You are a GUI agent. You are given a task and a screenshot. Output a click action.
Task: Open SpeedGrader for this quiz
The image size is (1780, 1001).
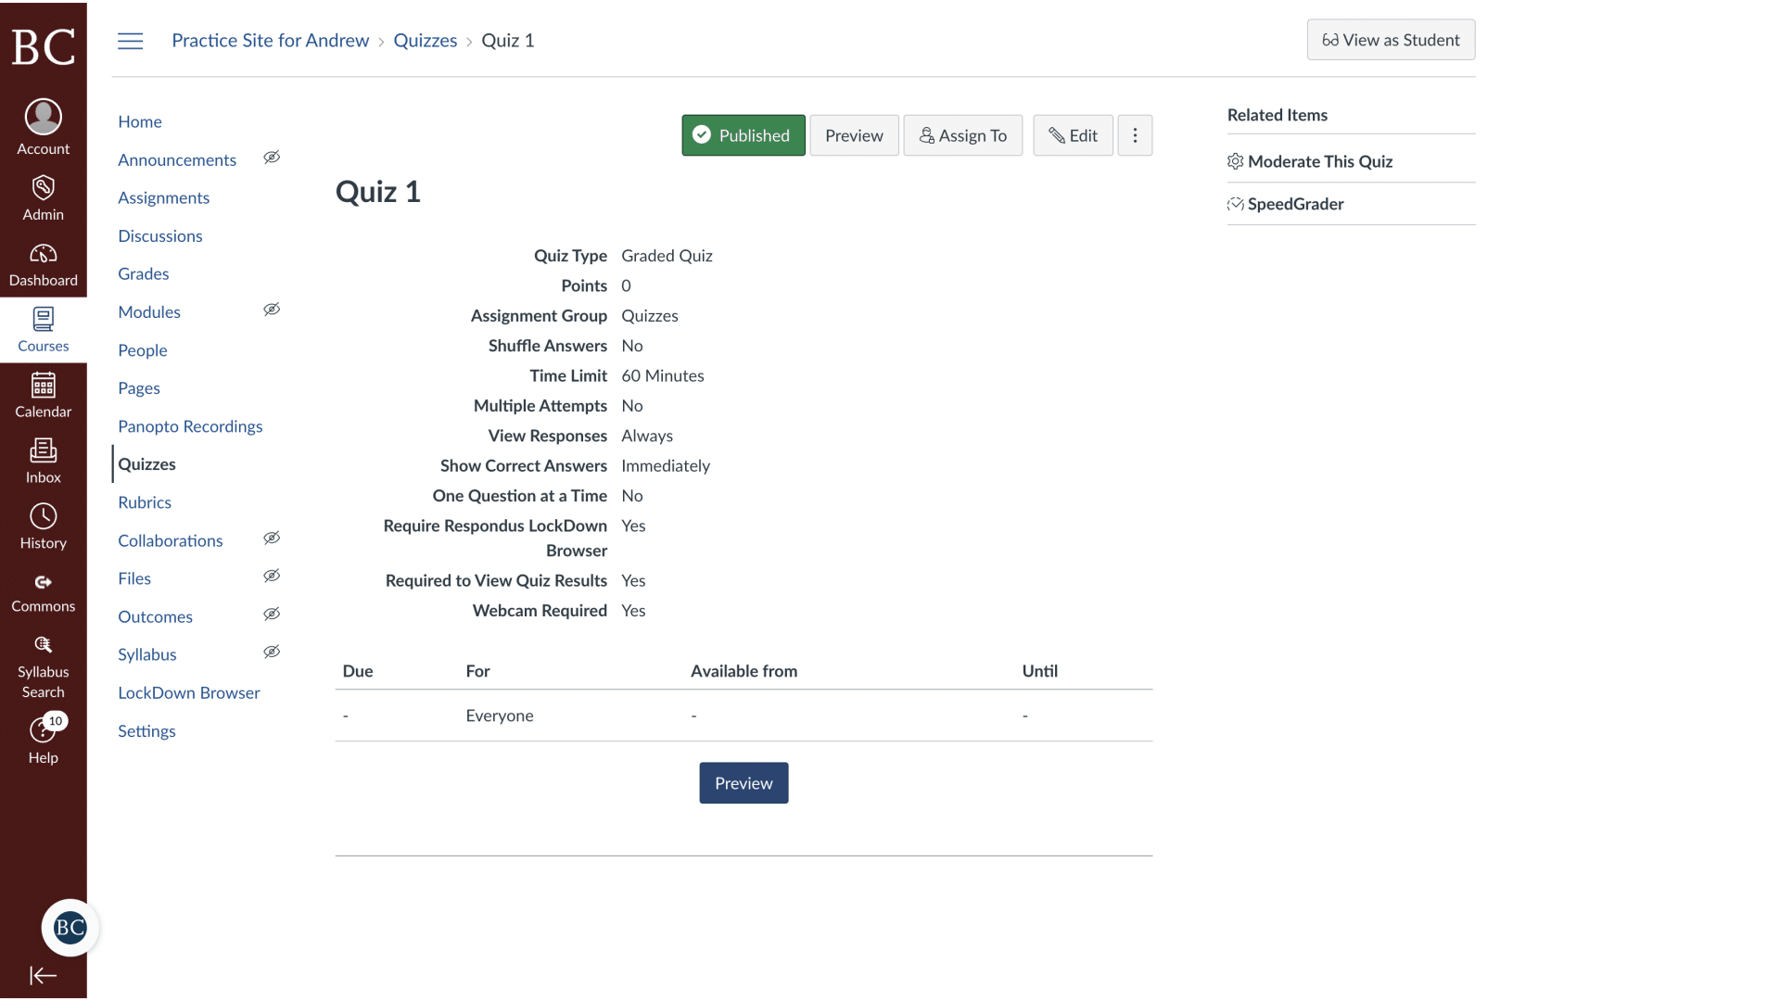(1295, 204)
